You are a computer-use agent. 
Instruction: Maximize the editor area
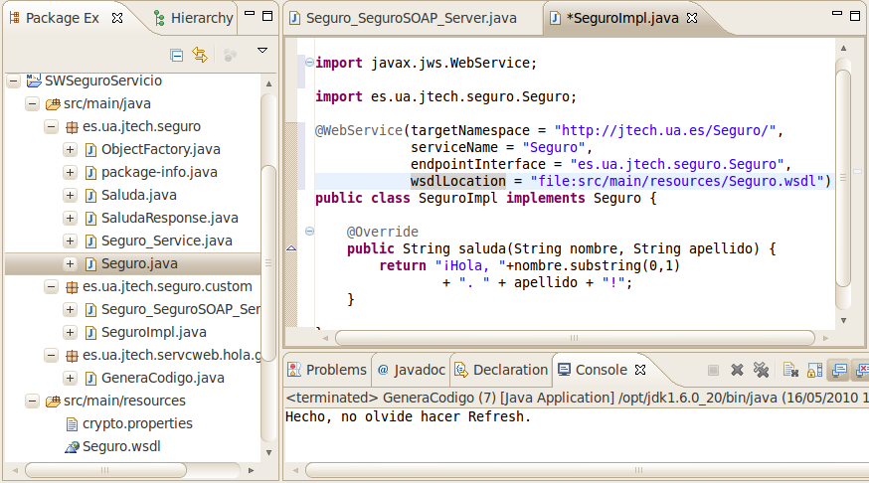(855, 16)
